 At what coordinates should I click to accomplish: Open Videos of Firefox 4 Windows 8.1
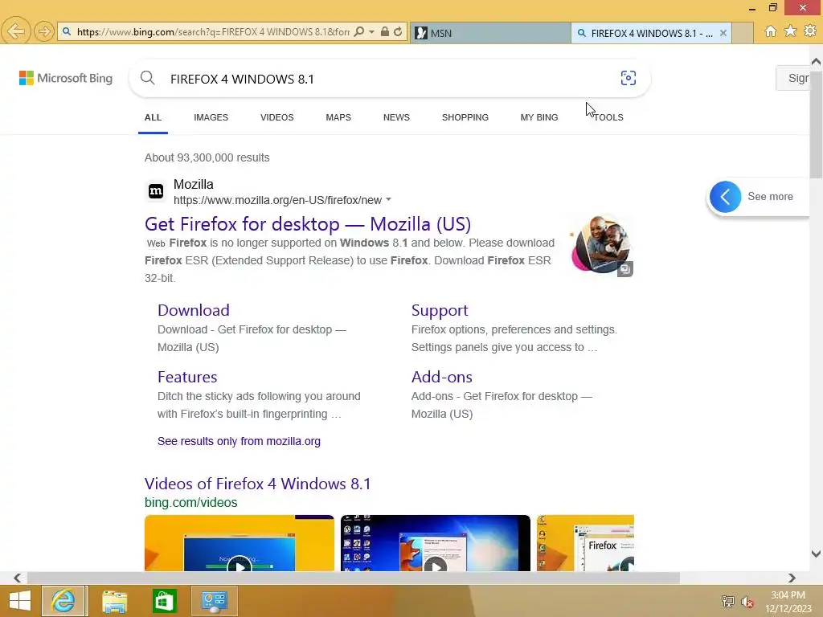[x=258, y=484]
